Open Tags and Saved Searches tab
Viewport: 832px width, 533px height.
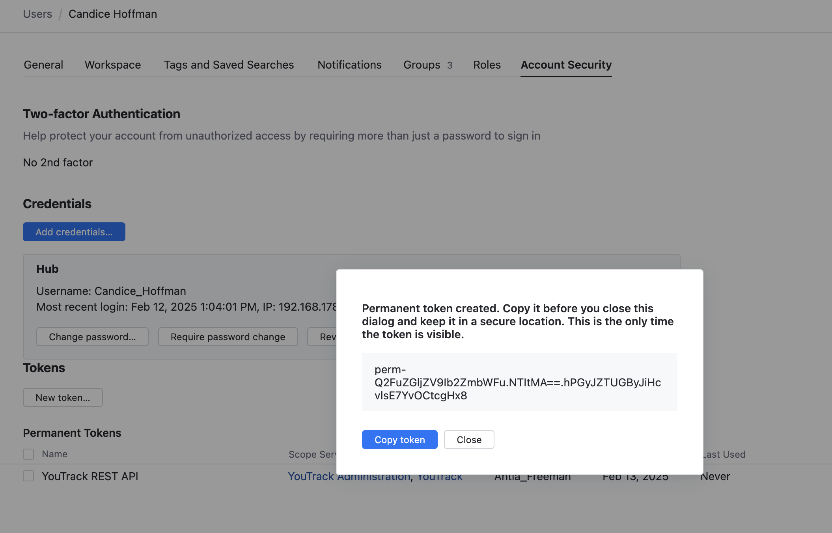tap(229, 65)
